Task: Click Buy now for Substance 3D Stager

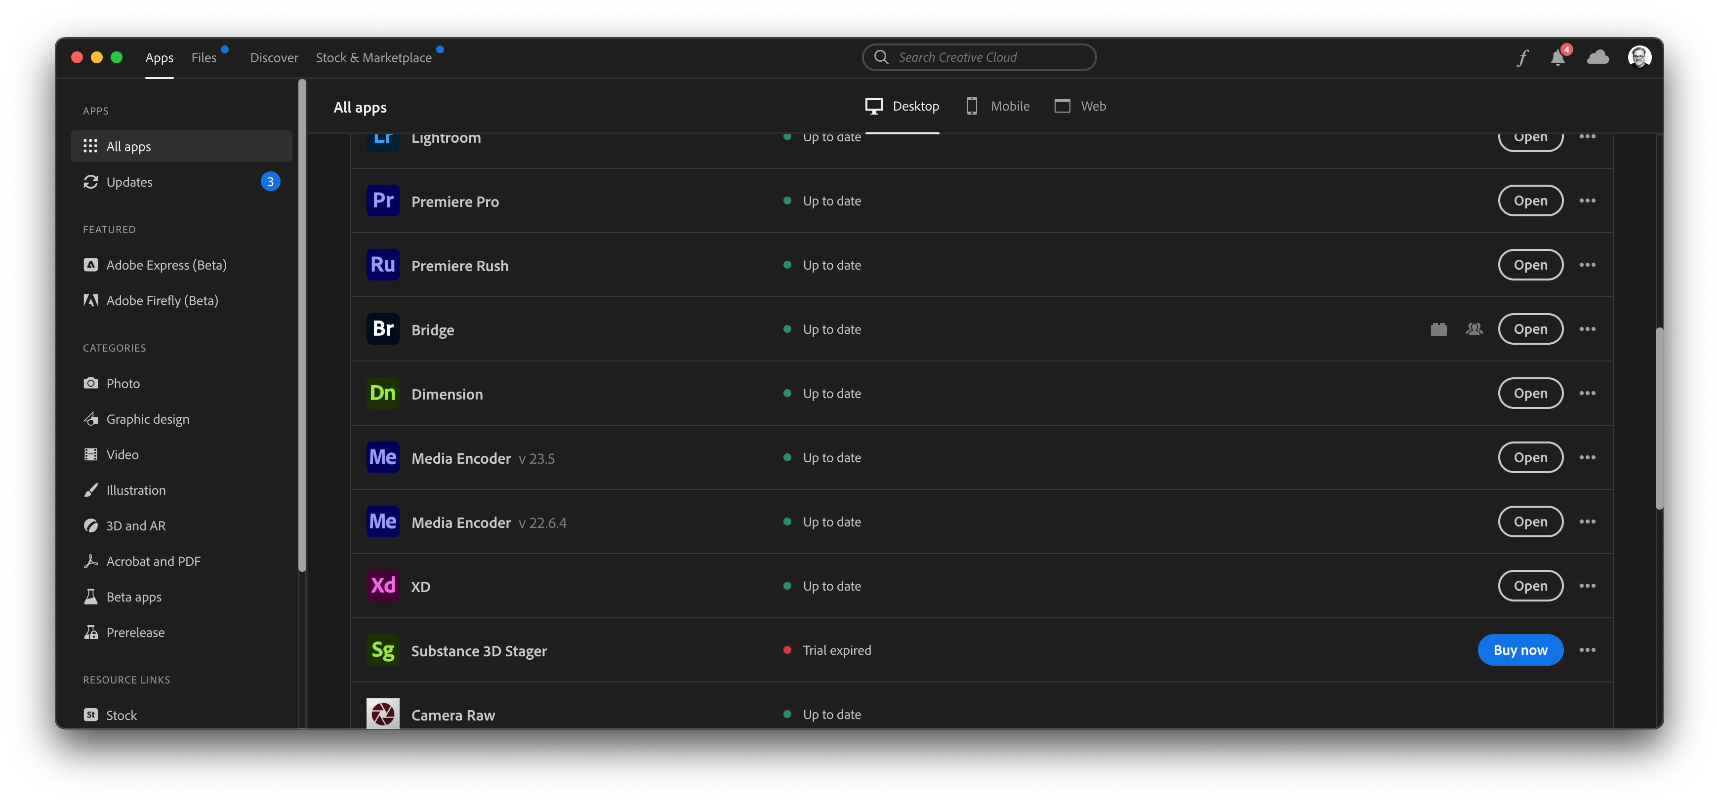Action: [x=1520, y=650]
